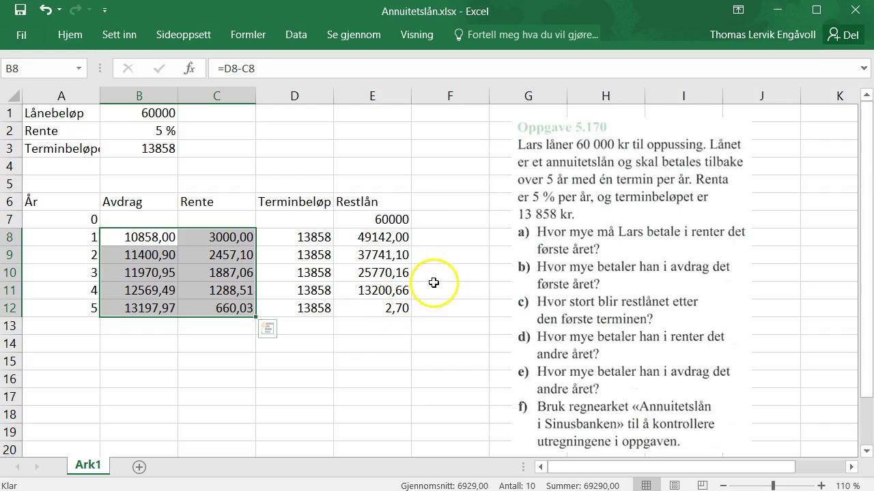Click cell B1 containing 60000

139,113
